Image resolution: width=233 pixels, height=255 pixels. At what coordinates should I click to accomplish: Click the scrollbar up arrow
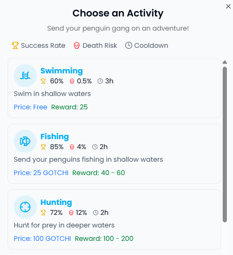(x=225, y=62)
